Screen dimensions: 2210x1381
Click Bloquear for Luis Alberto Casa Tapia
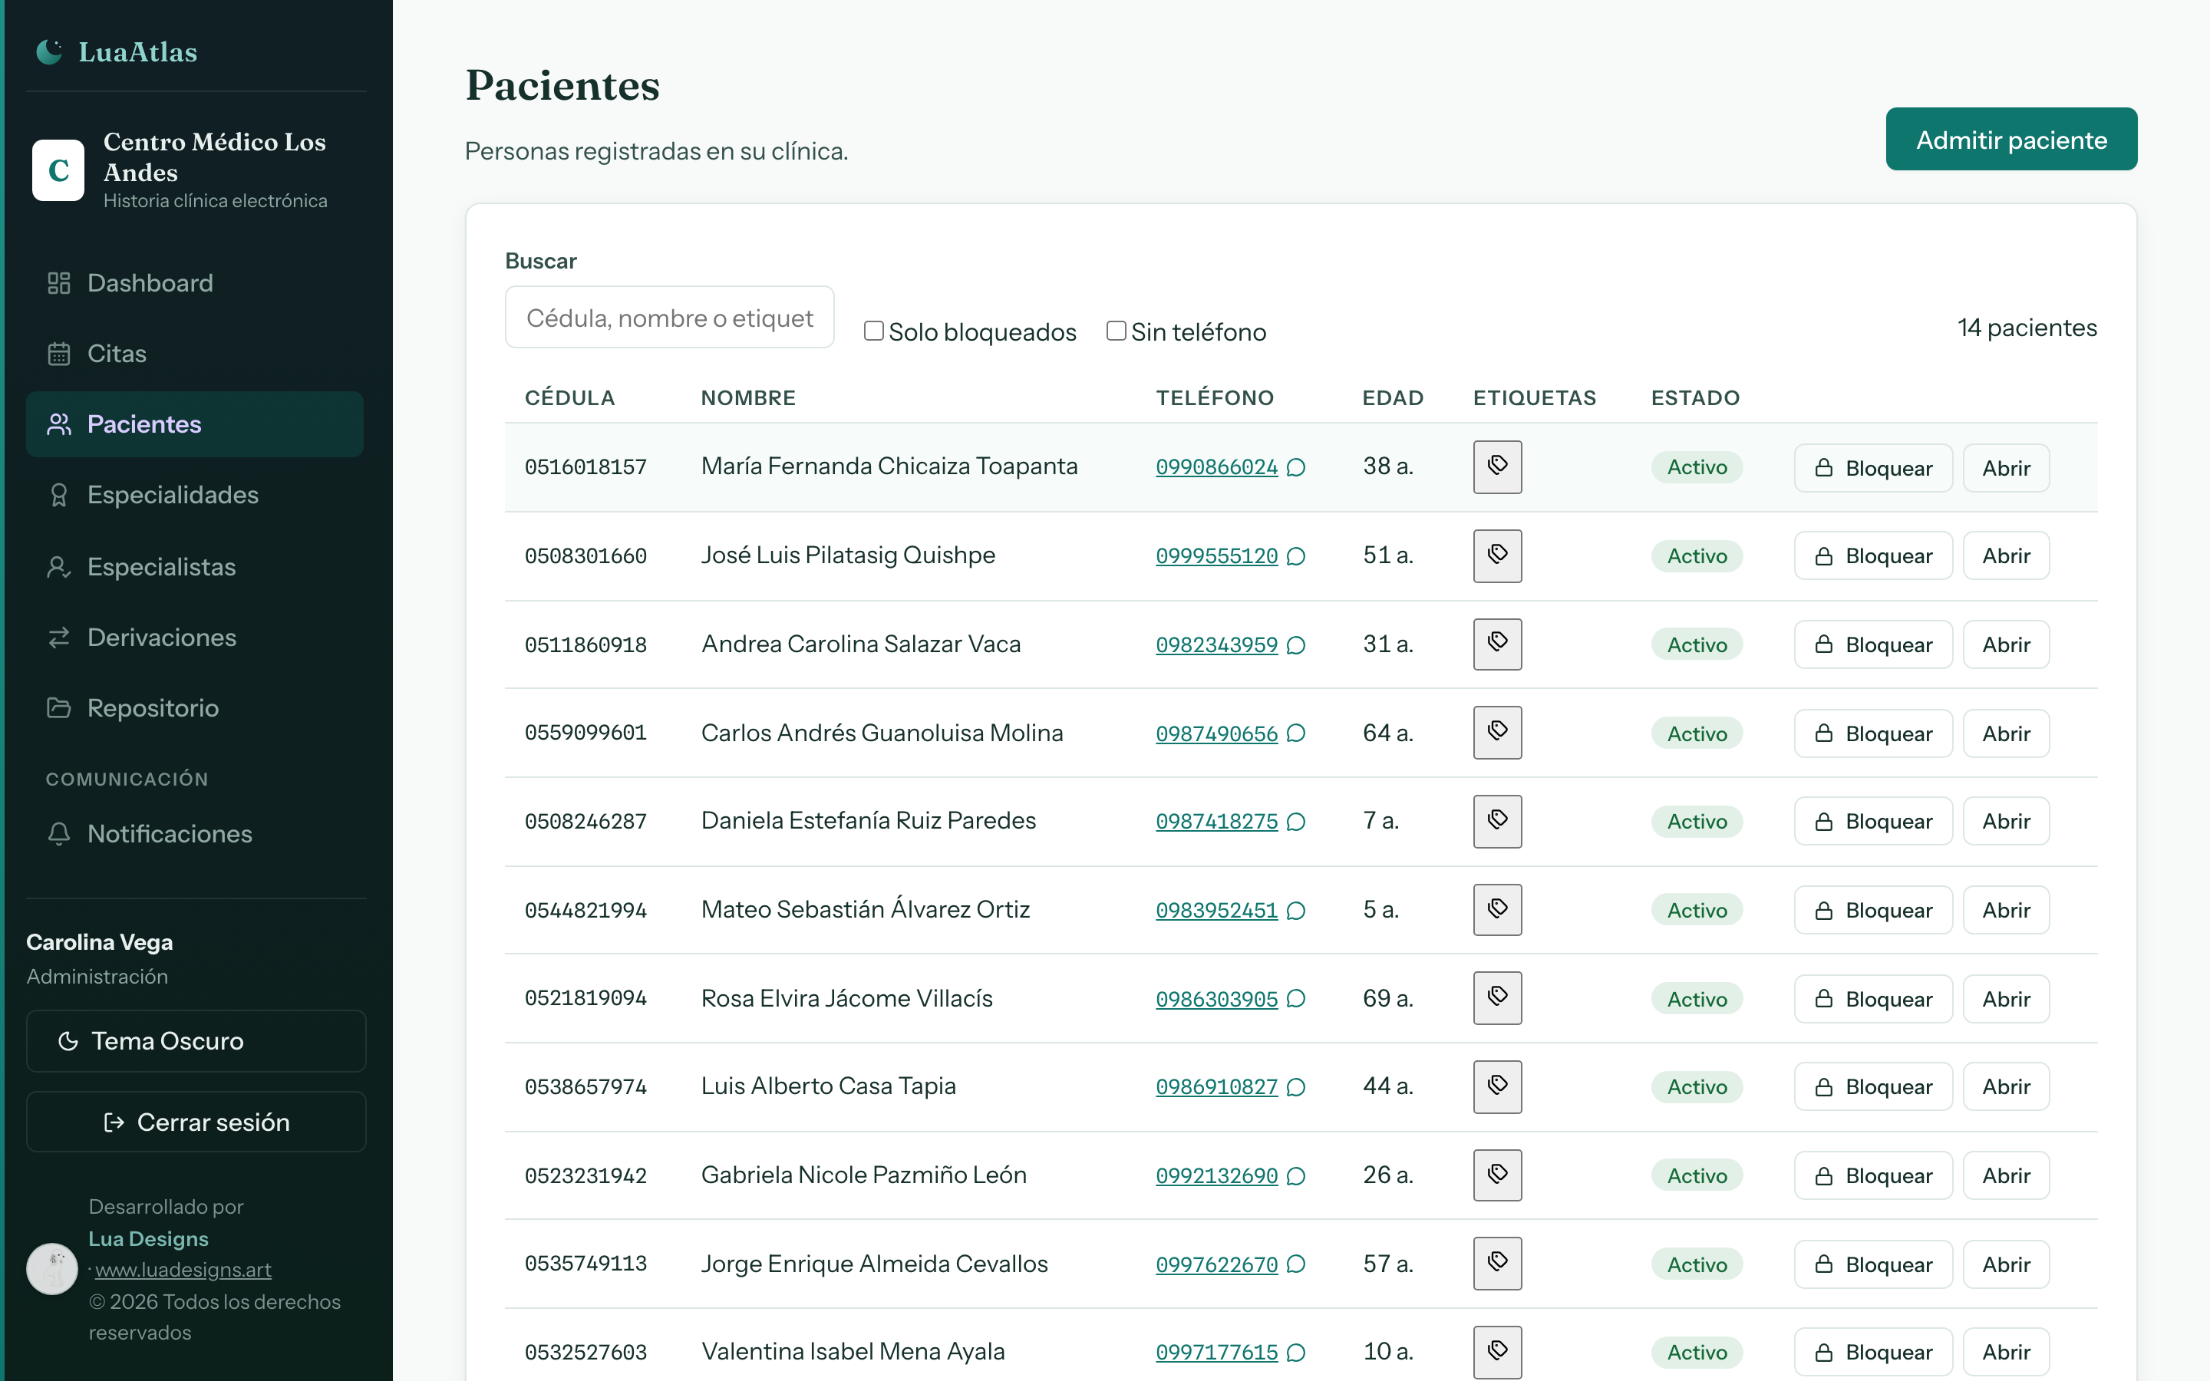tap(1873, 1087)
